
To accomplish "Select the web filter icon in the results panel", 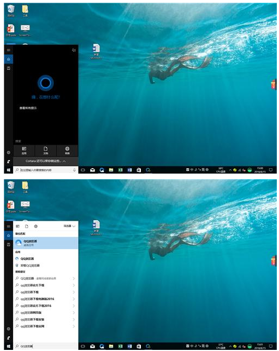I will pos(35,226).
